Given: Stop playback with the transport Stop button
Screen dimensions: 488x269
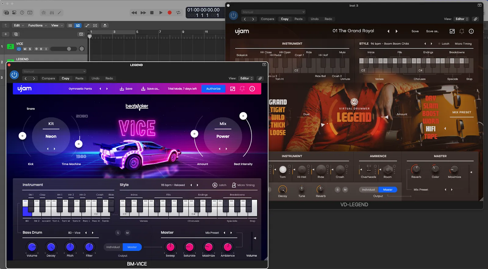Looking at the screenshot, I should coord(152,12).
